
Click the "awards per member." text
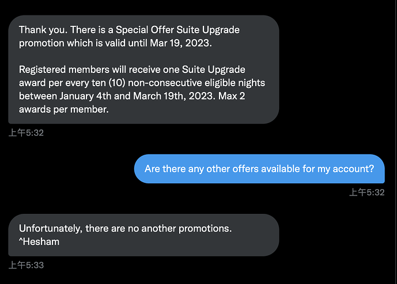click(x=63, y=109)
